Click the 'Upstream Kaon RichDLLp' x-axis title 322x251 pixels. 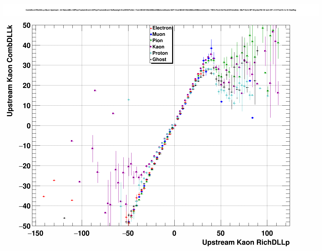pyautogui.click(x=246, y=242)
